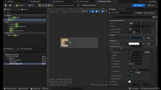Align vertically to top
Image resolution: width=161 pixels, height=90 pixels.
pyautogui.click(x=130, y=32)
